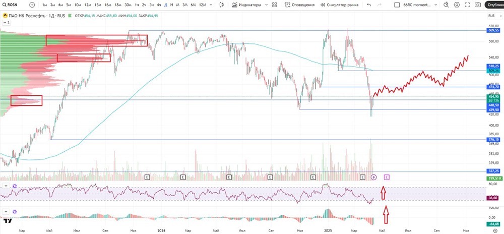
Task: Switch to the 1м timeframe
Action: click(44, 5)
